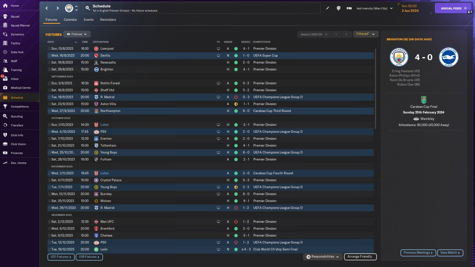475x267 pixels.
Task: Click the View Match button
Action: [x=450, y=253]
